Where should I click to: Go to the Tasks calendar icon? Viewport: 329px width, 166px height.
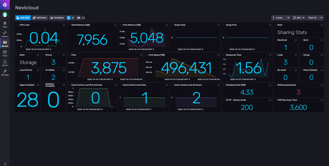coord(5,53)
